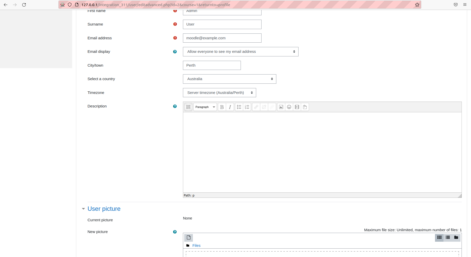Viewport: 471px width, 257px height.
Task: Collapse the User picture section arrow
Action: click(x=83, y=209)
